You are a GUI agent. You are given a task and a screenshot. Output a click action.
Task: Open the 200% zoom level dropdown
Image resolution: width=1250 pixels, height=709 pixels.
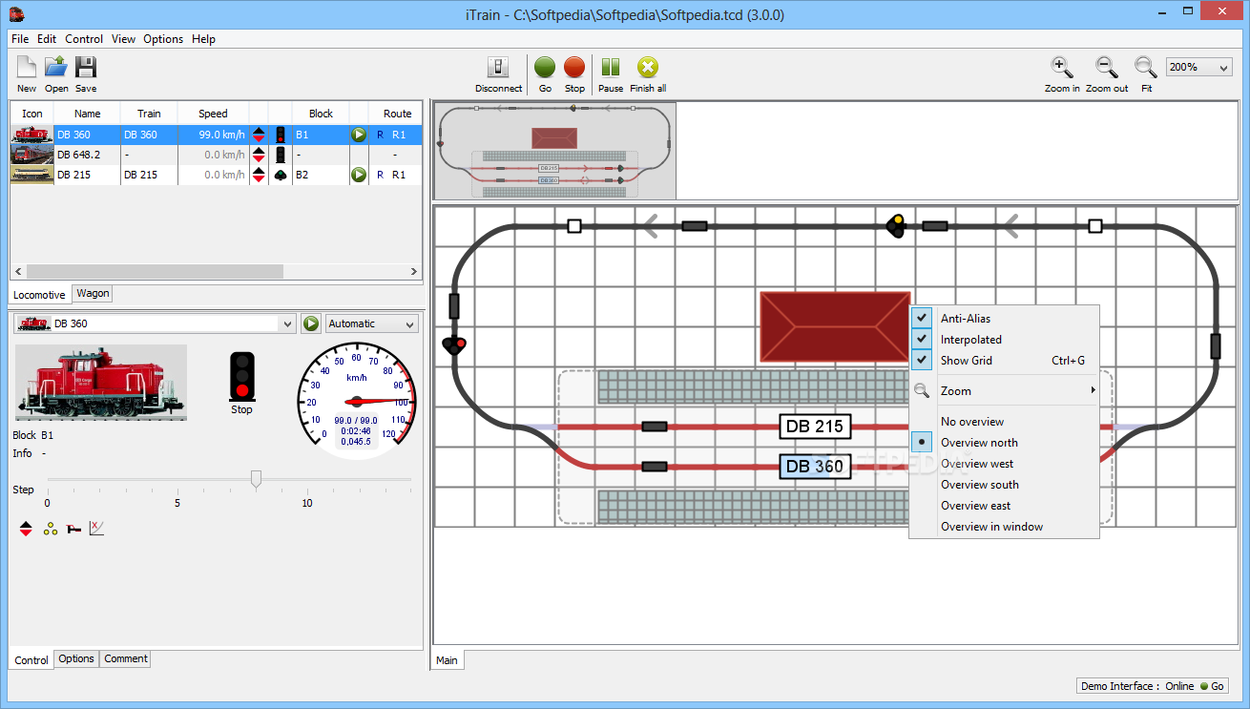[1198, 67]
